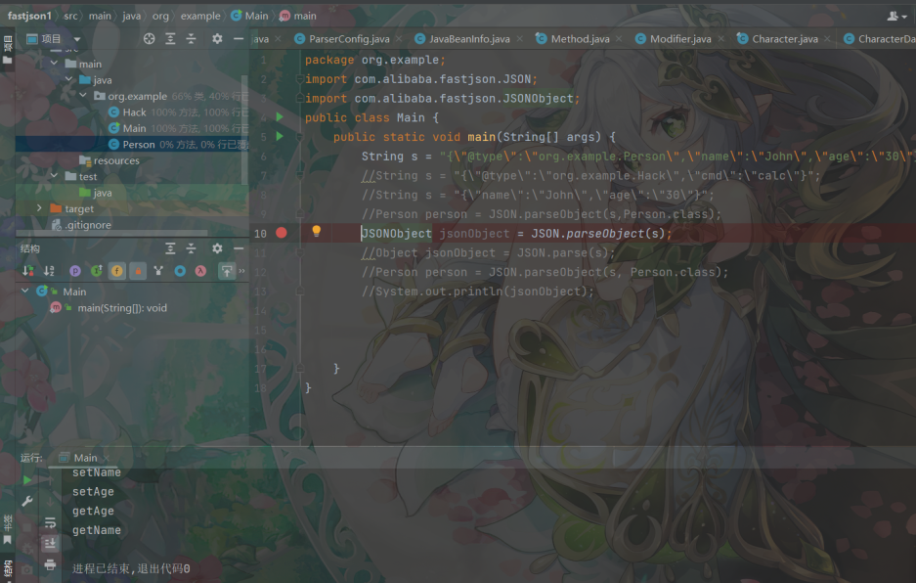The height and width of the screenshot is (583, 916).
Task: Collapse the main folder in the project tree
Action: coord(55,64)
